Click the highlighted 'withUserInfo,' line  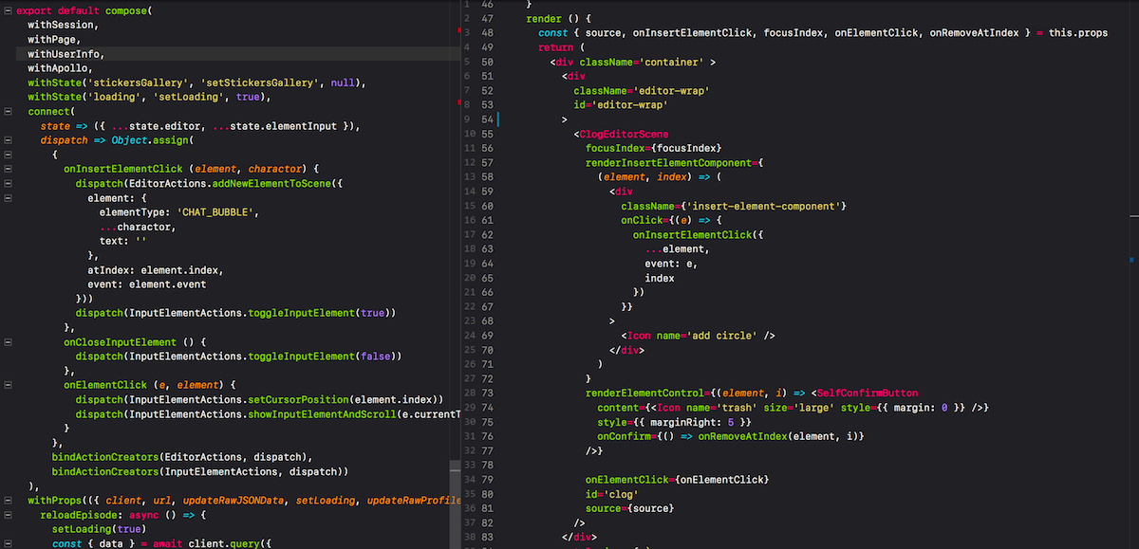tap(65, 54)
